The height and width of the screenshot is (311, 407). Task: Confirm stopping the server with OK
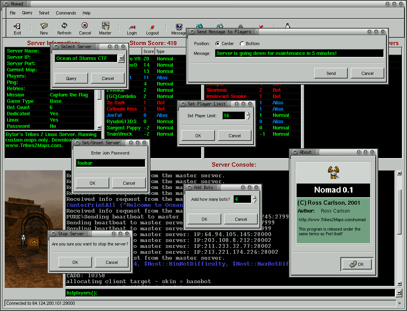click(x=75, y=262)
